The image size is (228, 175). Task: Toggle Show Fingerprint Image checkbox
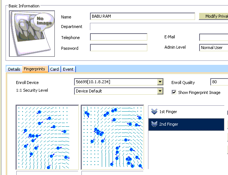coord(174,92)
